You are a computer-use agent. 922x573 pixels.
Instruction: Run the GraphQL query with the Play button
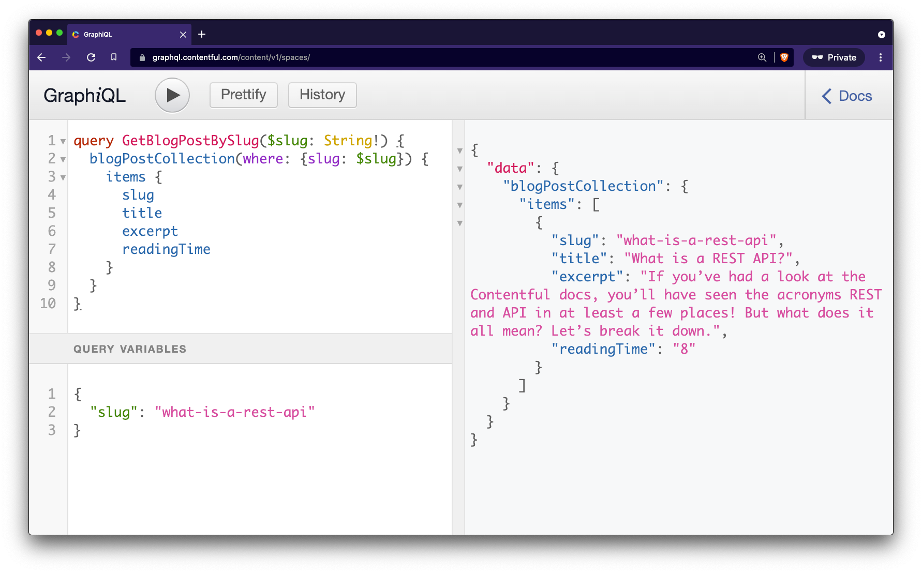click(172, 95)
